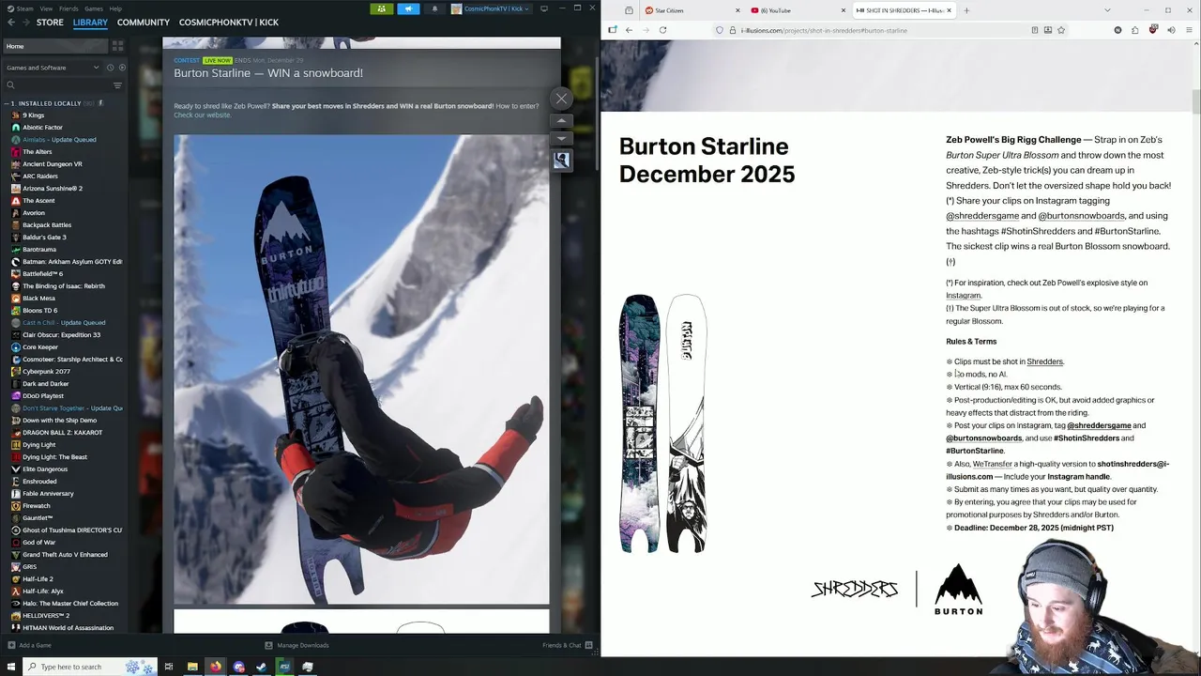This screenshot has height=676, width=1201.
Task: Open Firefox hamburger application menu
Action: pyautogui.click(x=1188, y=30)
